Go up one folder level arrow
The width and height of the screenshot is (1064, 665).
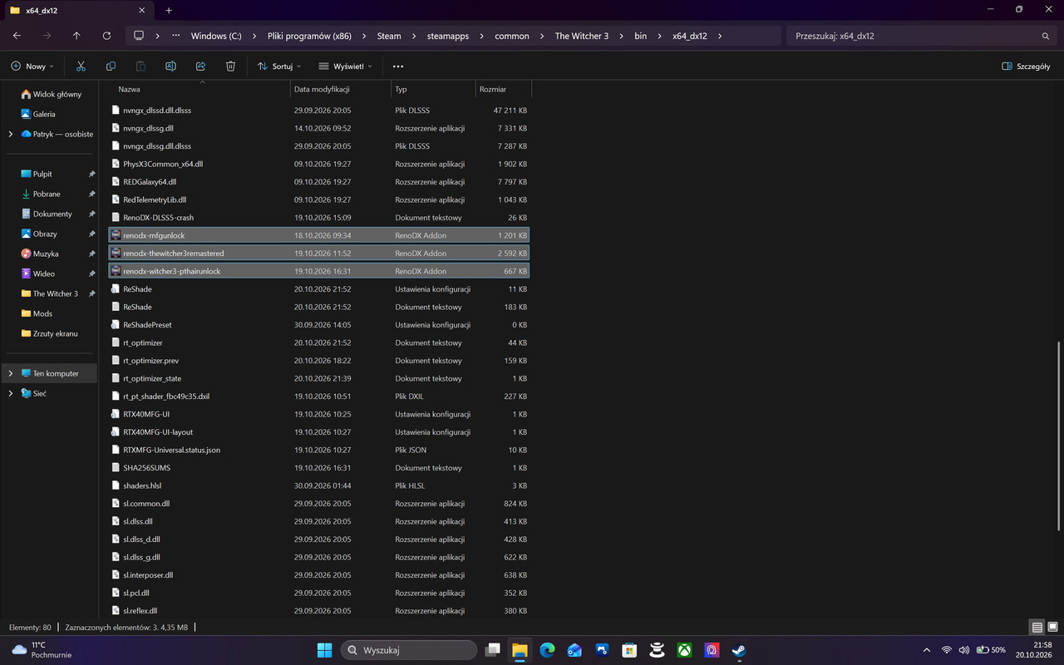(x=76, y=36)
